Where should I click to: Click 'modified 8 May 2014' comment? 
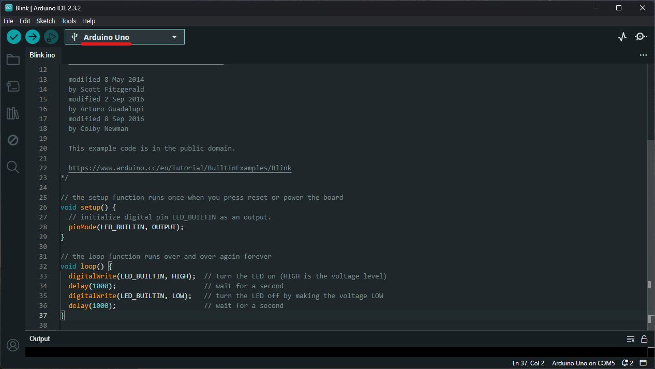(106, 80)
